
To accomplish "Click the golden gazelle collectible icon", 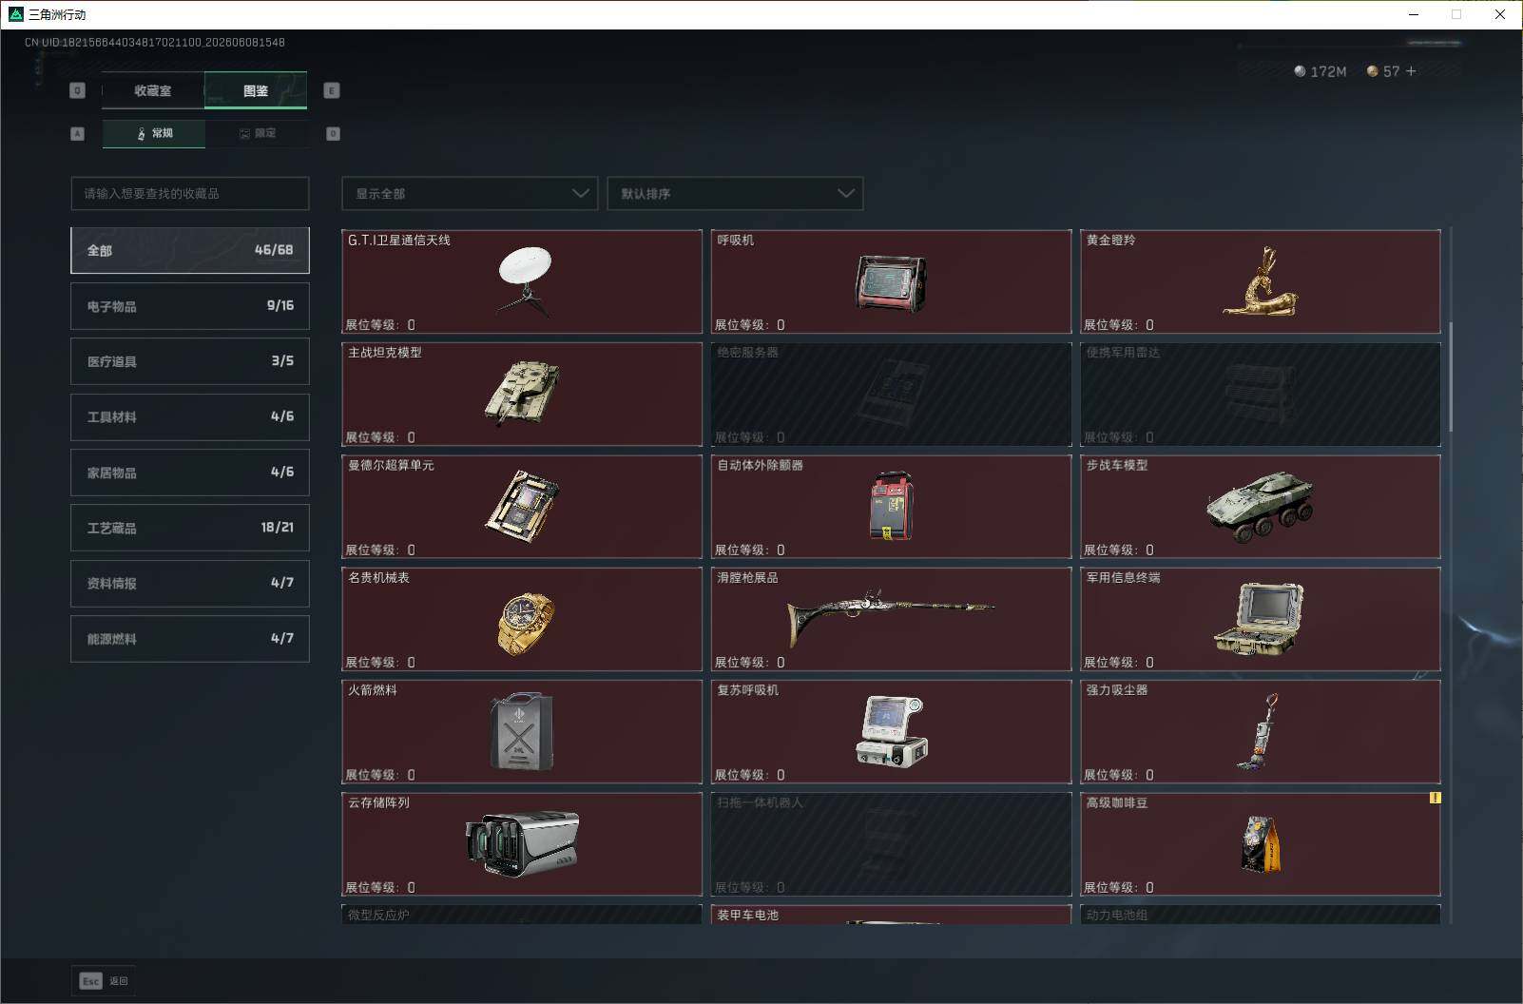I will click(1261, 282).
